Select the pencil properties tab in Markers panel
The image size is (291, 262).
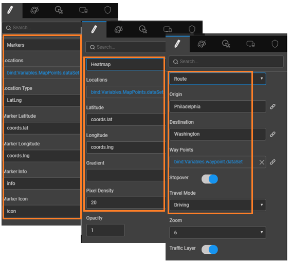click(x=10, y=10)
